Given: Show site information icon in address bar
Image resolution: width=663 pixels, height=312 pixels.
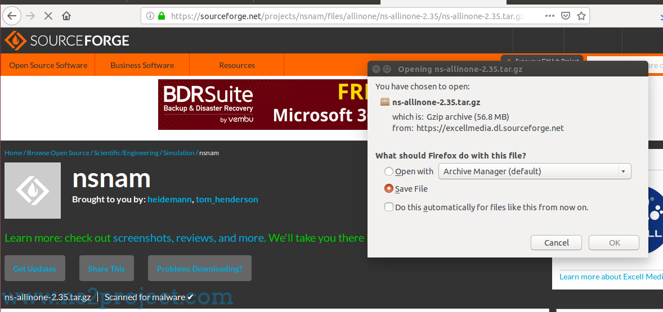Looking at the screenshot, I should click(150, 16).
